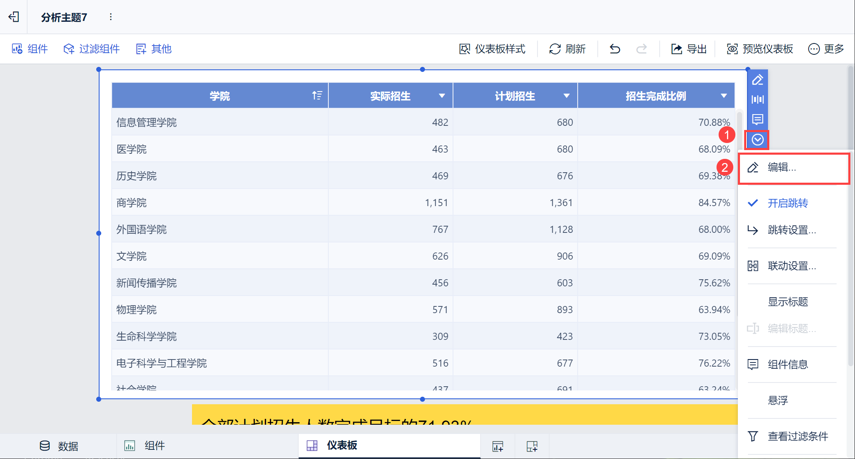The height and width of the screenshot is (459, 855).
Task: Click the chart type icon on component toolbar
Action: [758, 99]
